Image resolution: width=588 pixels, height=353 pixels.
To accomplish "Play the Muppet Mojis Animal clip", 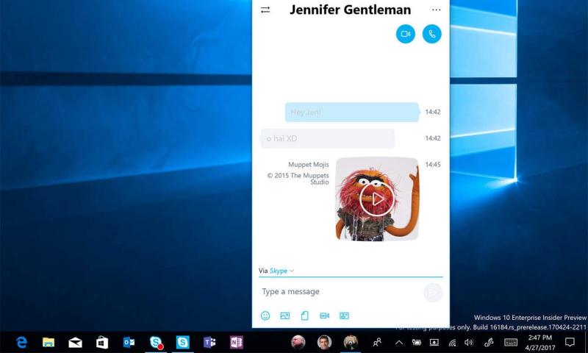I will 376,199.
